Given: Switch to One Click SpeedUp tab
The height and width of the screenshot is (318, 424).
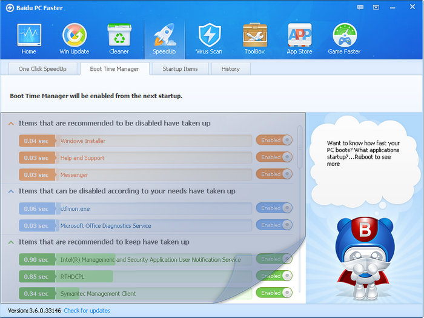Looking at the screenshot, I should [43, 69].
